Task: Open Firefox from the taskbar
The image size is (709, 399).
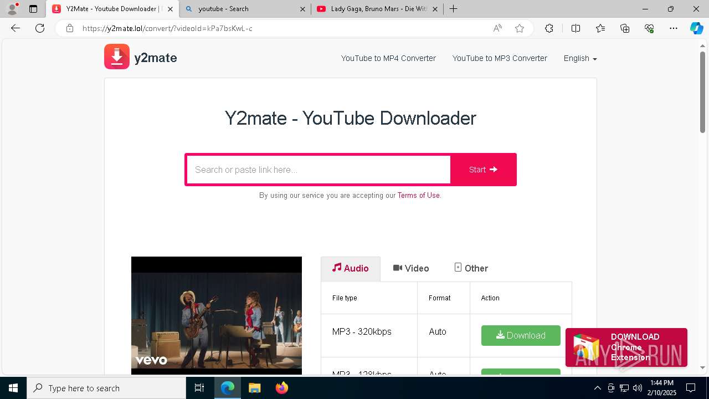Action: click(x=282, y=388)
